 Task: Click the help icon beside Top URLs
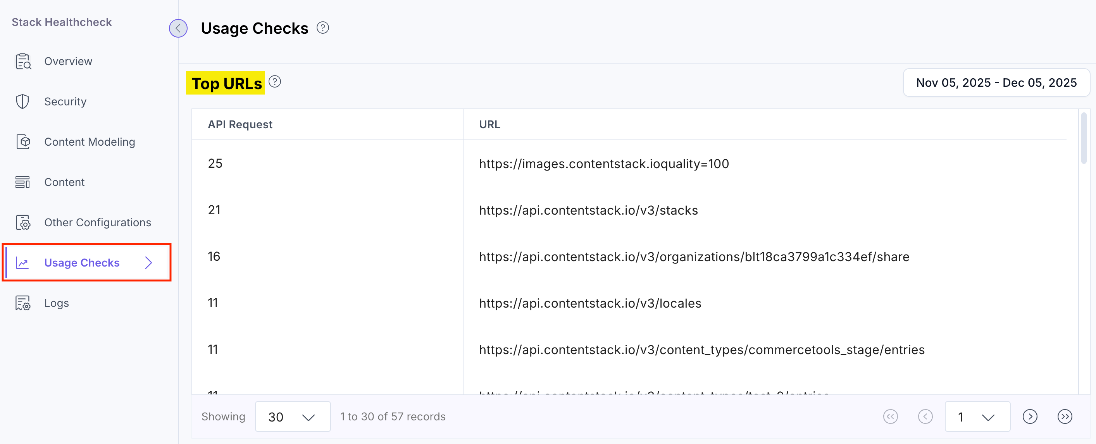pyautogui.click(x=275, y=81)
